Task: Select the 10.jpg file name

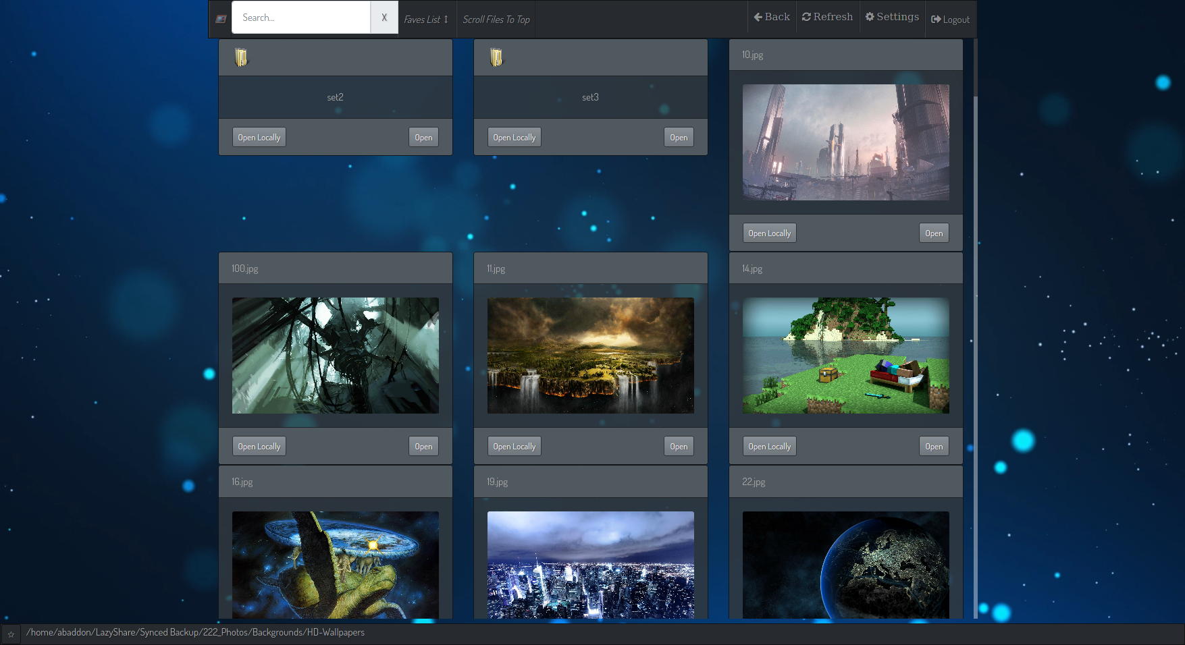Action: [752, 55]
